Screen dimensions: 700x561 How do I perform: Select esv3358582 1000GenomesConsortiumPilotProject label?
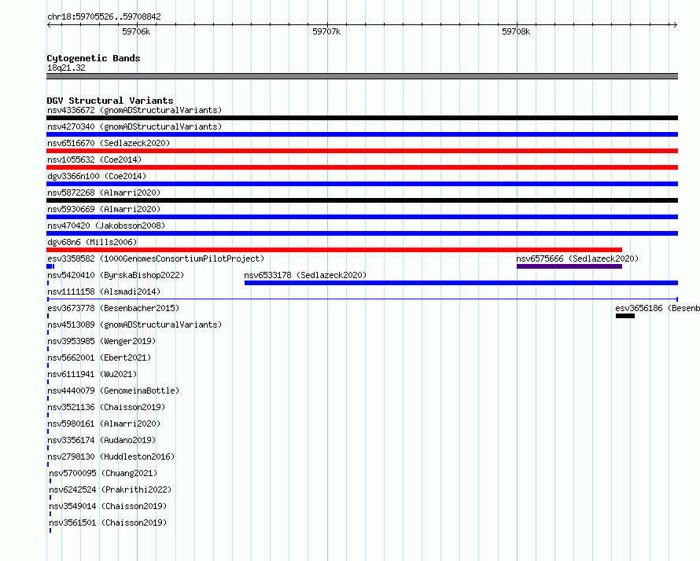coord(156,258)
